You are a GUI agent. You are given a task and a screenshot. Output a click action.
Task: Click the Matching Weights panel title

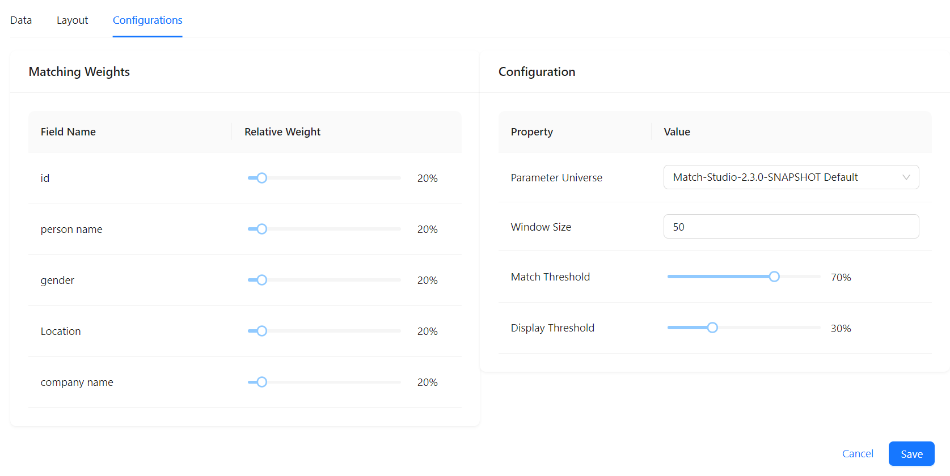(79, 71)
